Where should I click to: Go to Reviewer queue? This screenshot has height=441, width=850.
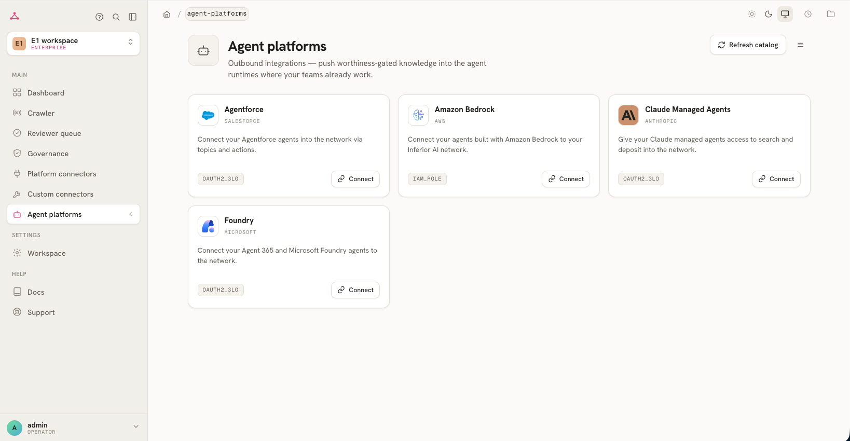click(x=74, y=133)
